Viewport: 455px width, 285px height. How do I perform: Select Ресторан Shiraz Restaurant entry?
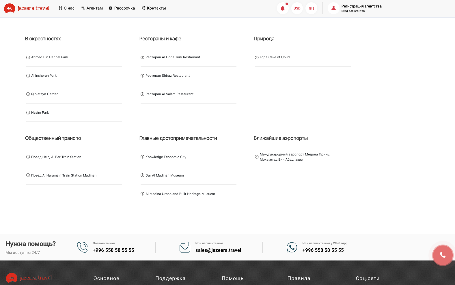pos(167,76)
